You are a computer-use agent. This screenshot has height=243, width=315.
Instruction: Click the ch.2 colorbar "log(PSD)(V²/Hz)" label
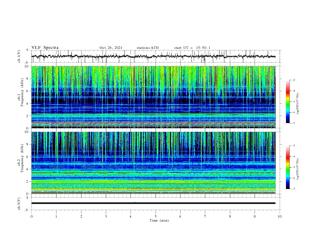pyautogui.click(x=298, y=169)
